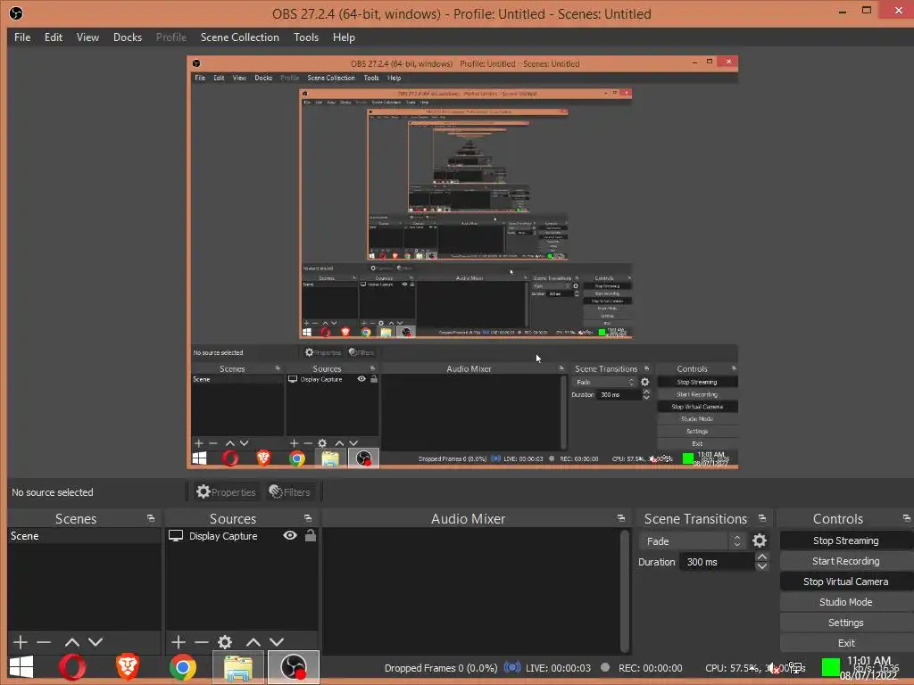Pop out the Sources dock
Image resolution: width=914 pixels, height=685 pixels.
click(x=308, y=518)
